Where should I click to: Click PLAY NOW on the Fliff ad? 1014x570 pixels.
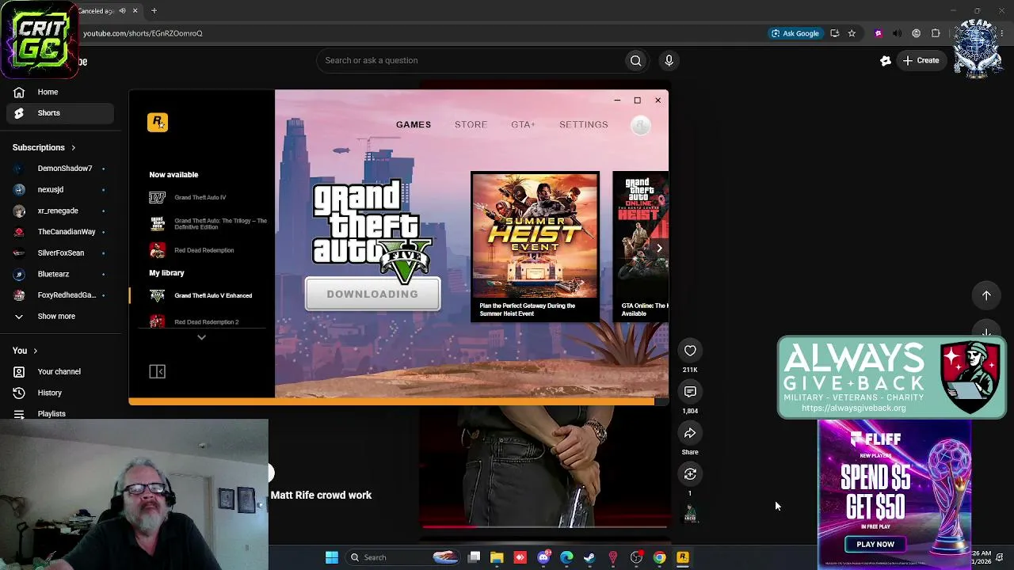tap(875, 544)
